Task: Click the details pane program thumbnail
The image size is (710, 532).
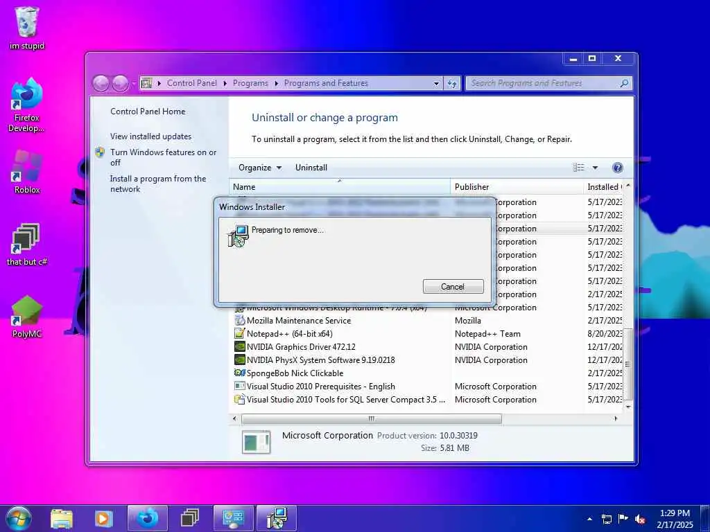Action: [257, 441]
